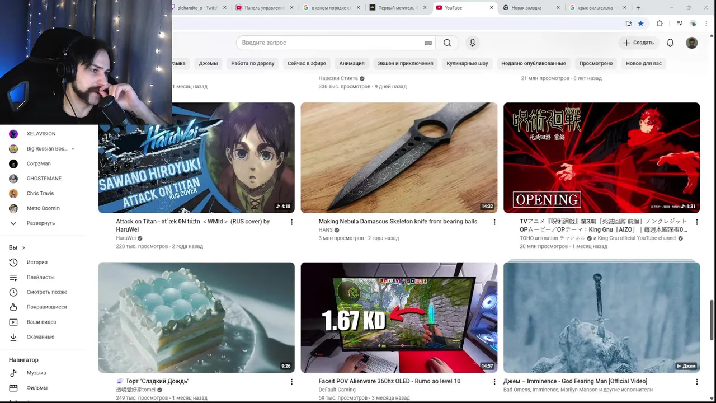Open more options for Торт "Сладкий Дождь" video

(291, 382)
